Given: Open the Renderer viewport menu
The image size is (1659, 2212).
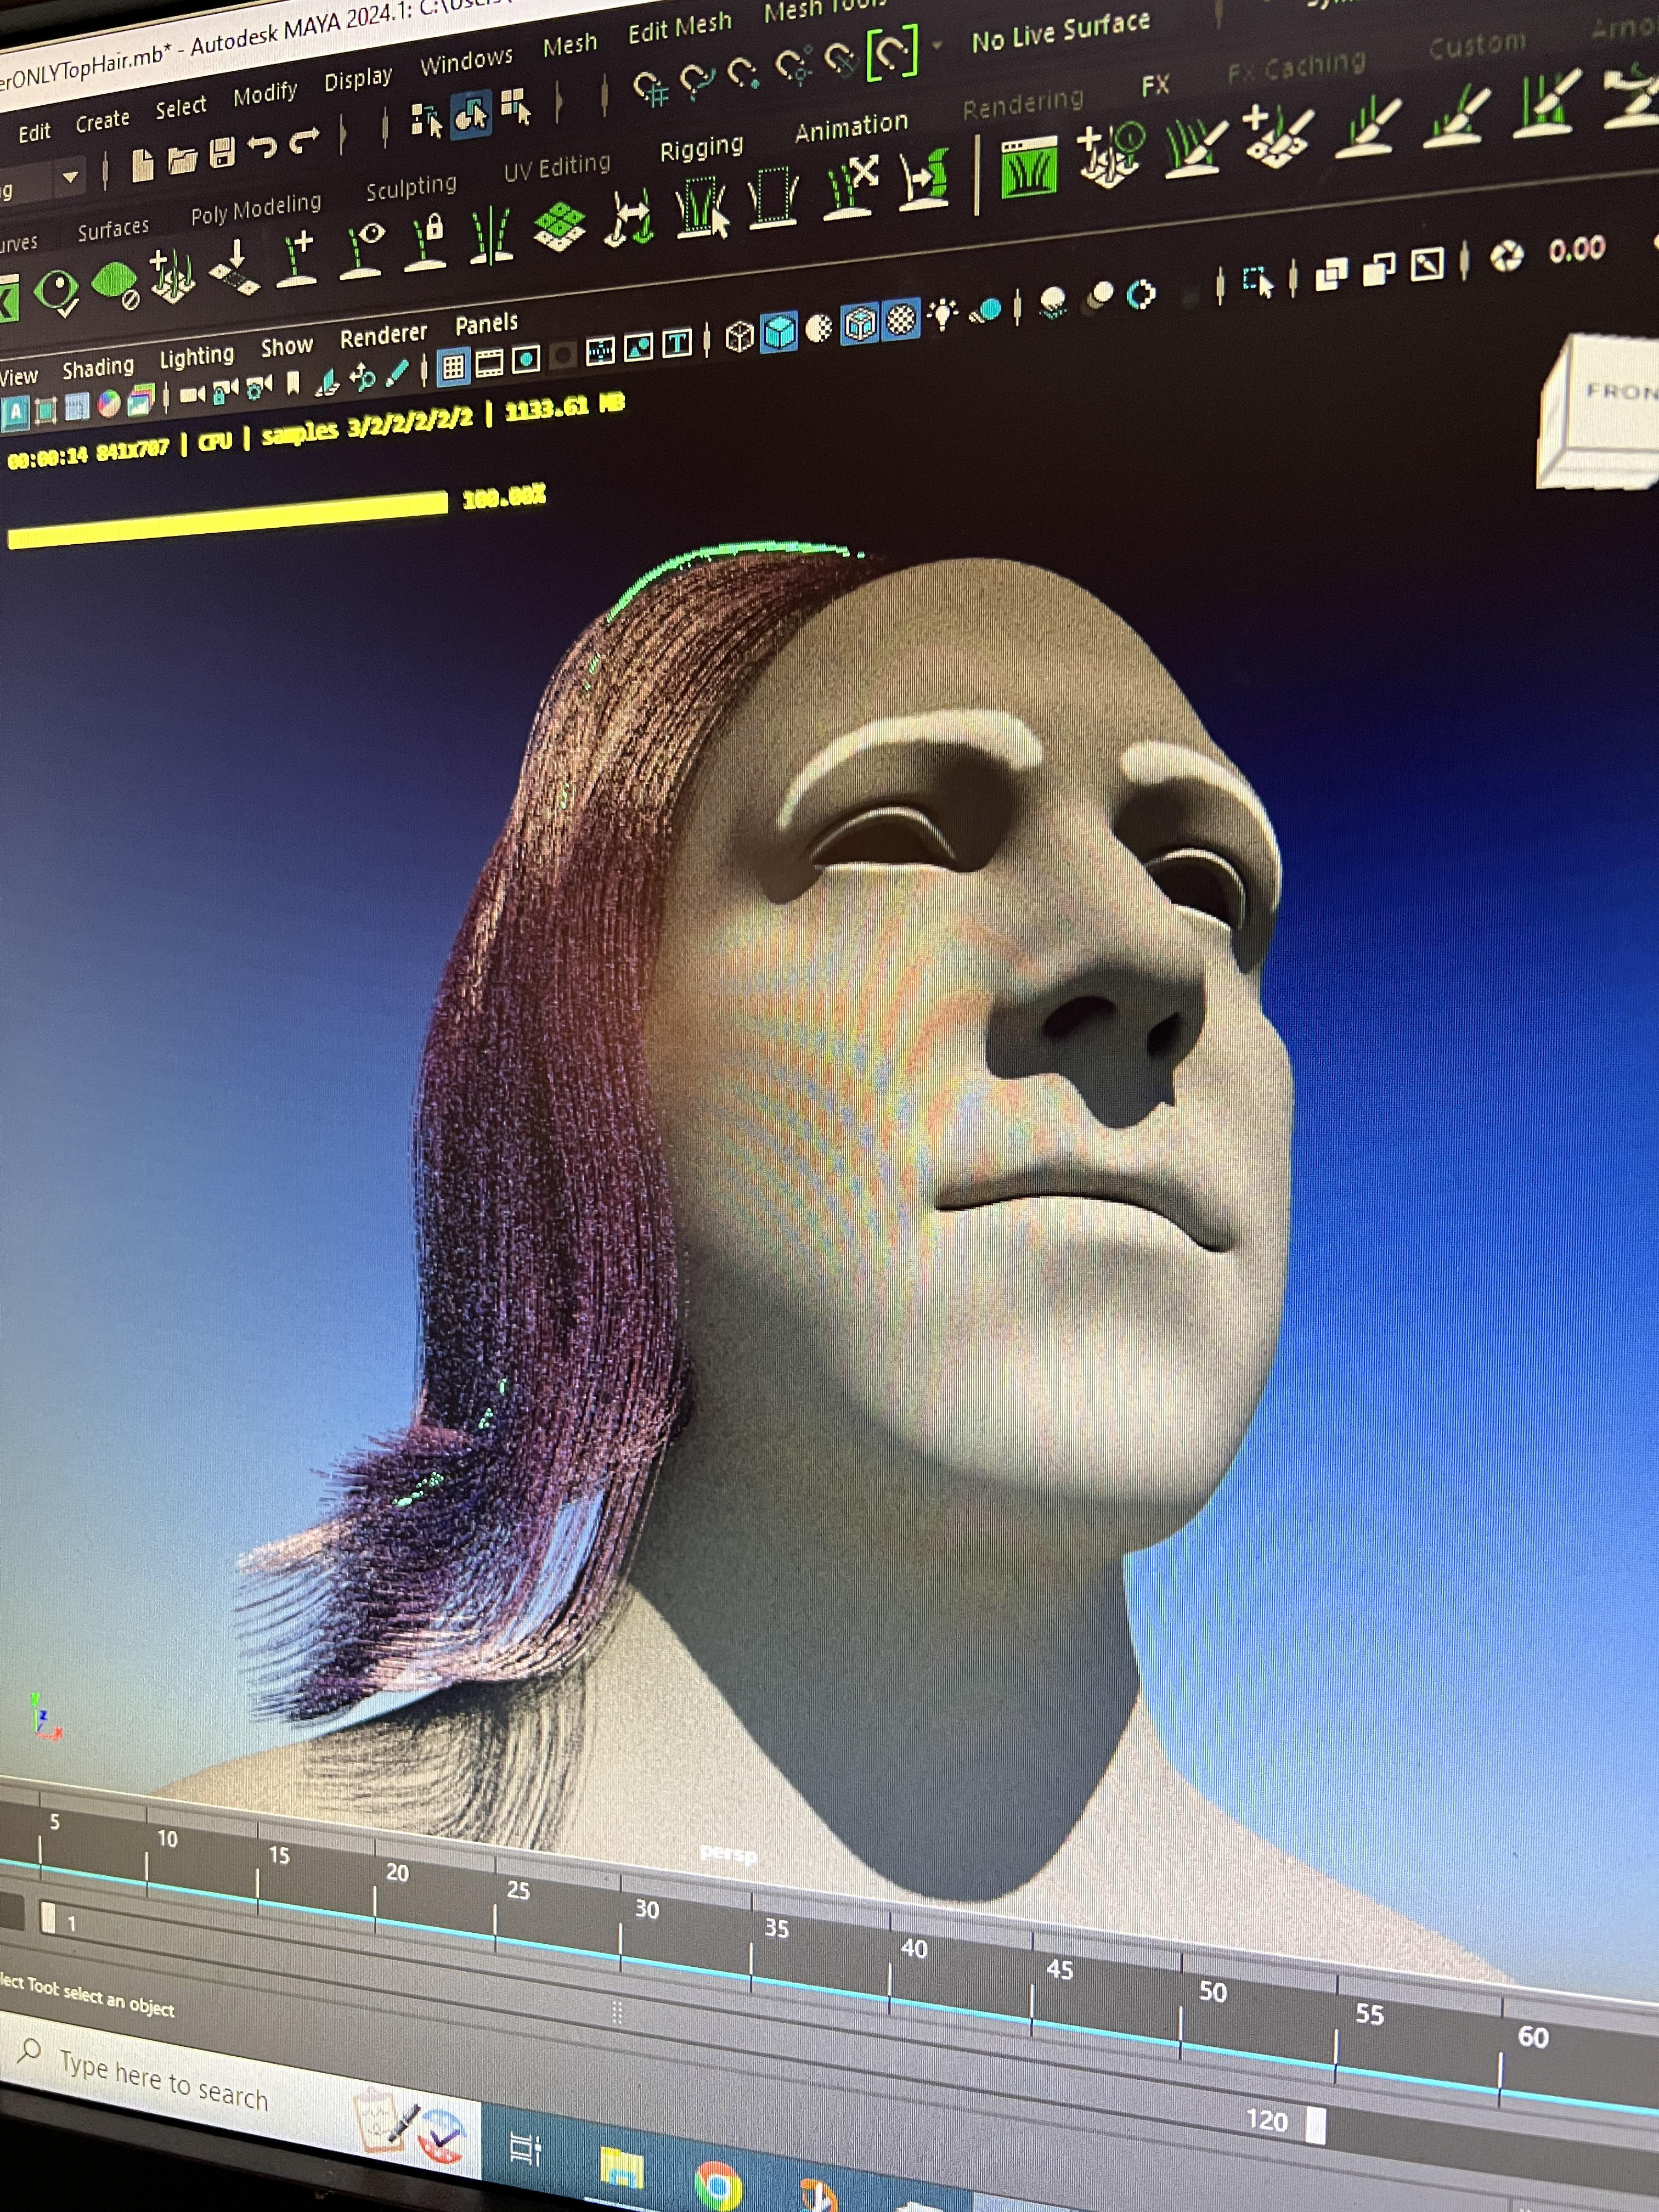Looking at the screenshot, I should 383,336.
